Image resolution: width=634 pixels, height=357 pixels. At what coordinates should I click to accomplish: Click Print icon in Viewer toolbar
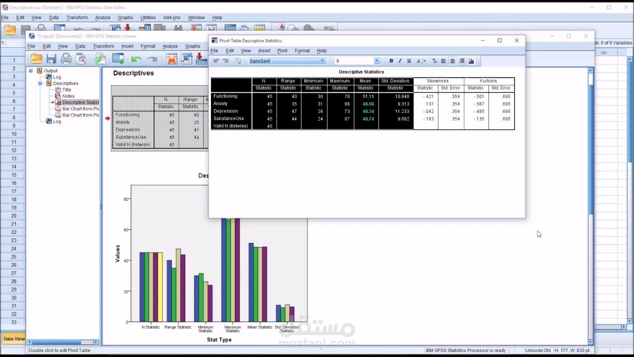coord(66,59)
